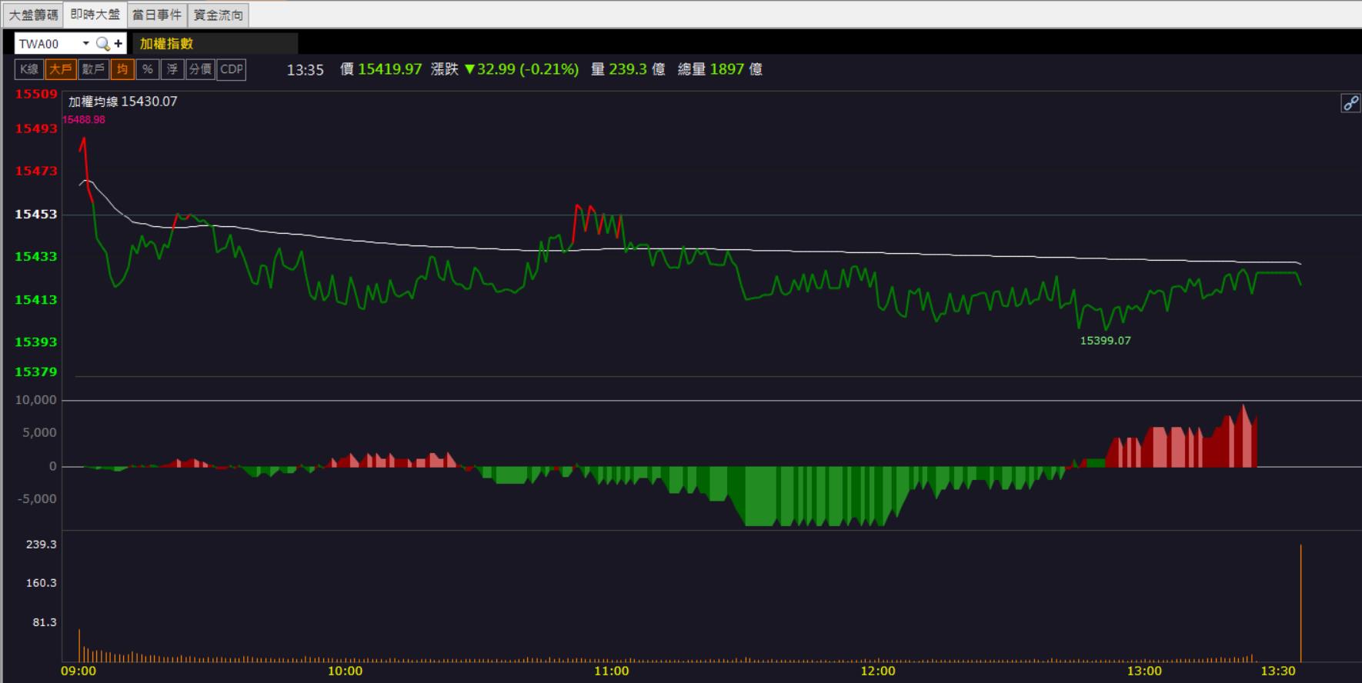Click the 加權均線 15430.07 legend
The height and width of the screenshot is (683, 1362).
[x=122, y=102]
